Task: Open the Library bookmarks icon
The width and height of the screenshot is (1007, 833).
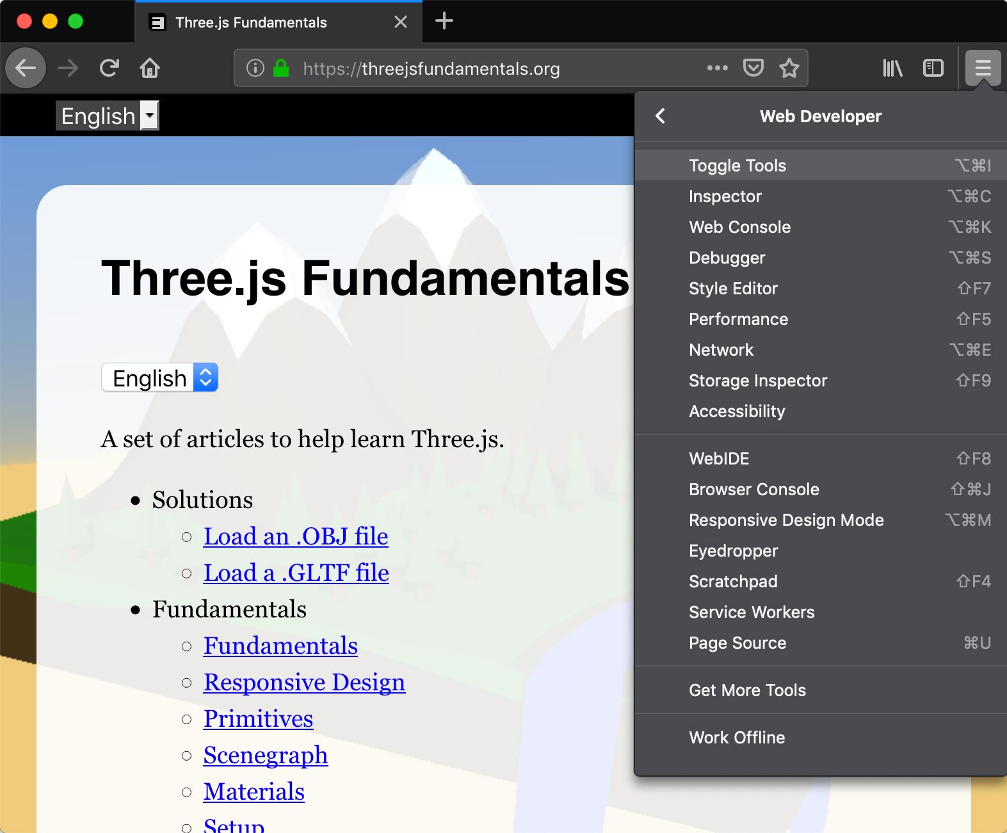Action: (892, 68)
